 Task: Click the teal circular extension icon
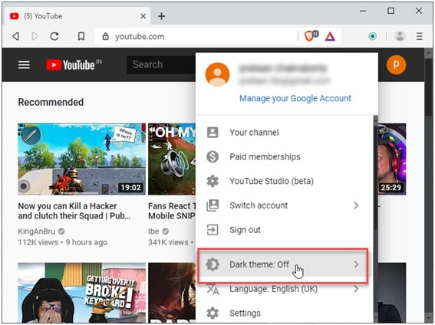pos(372,36)
